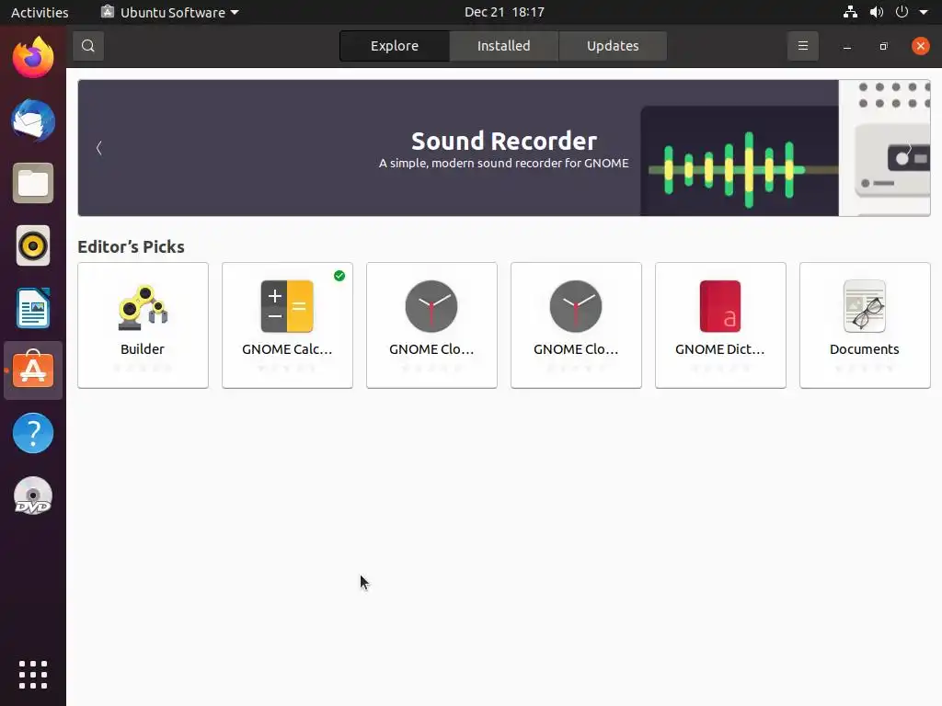The width and height of the screenshot is (942, 706).
Task: Close the Ubuntu Software window
Action: [920, 46]
